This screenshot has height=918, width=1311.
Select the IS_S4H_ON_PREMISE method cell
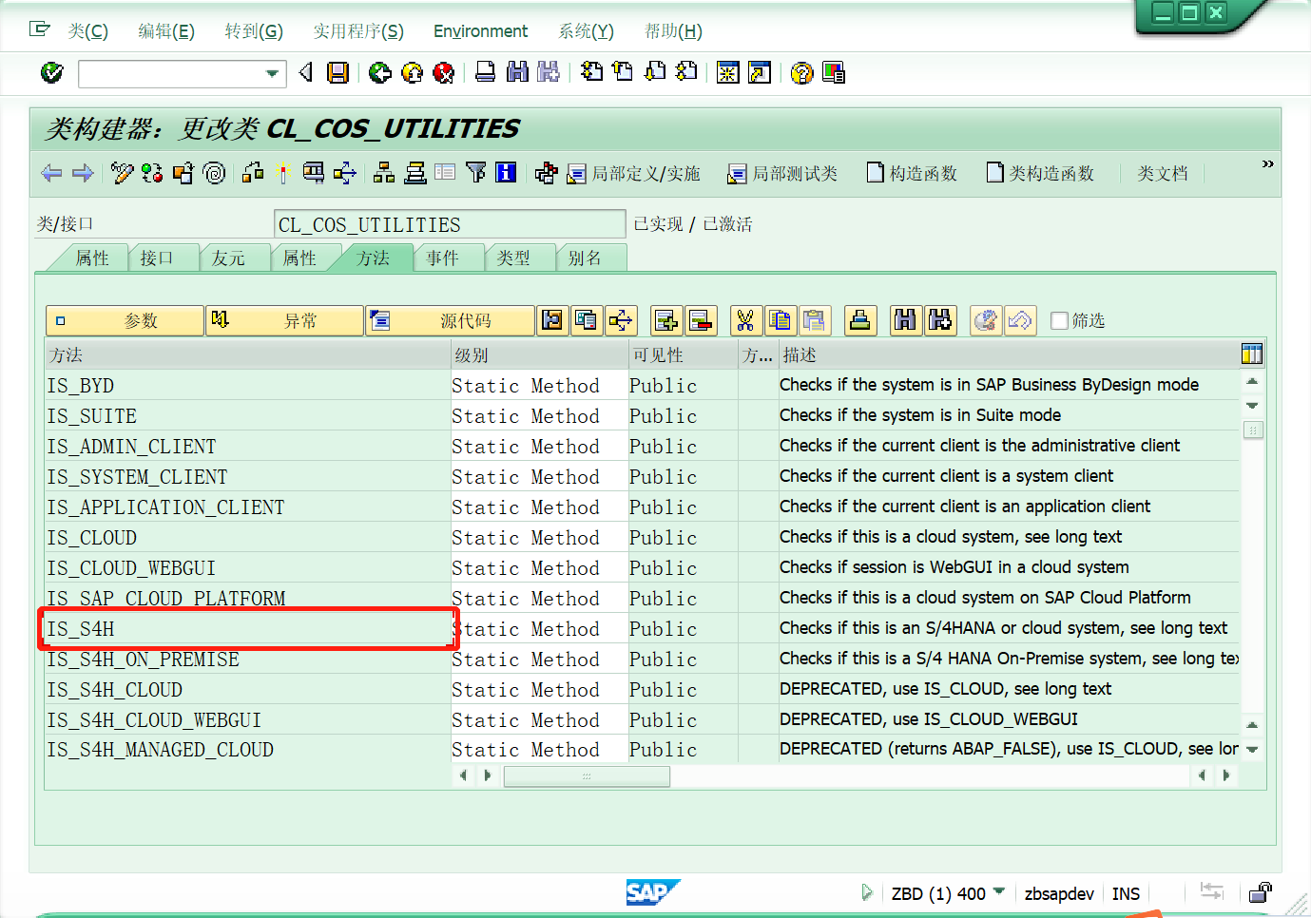pyautogui.click(x=247, y=660)
